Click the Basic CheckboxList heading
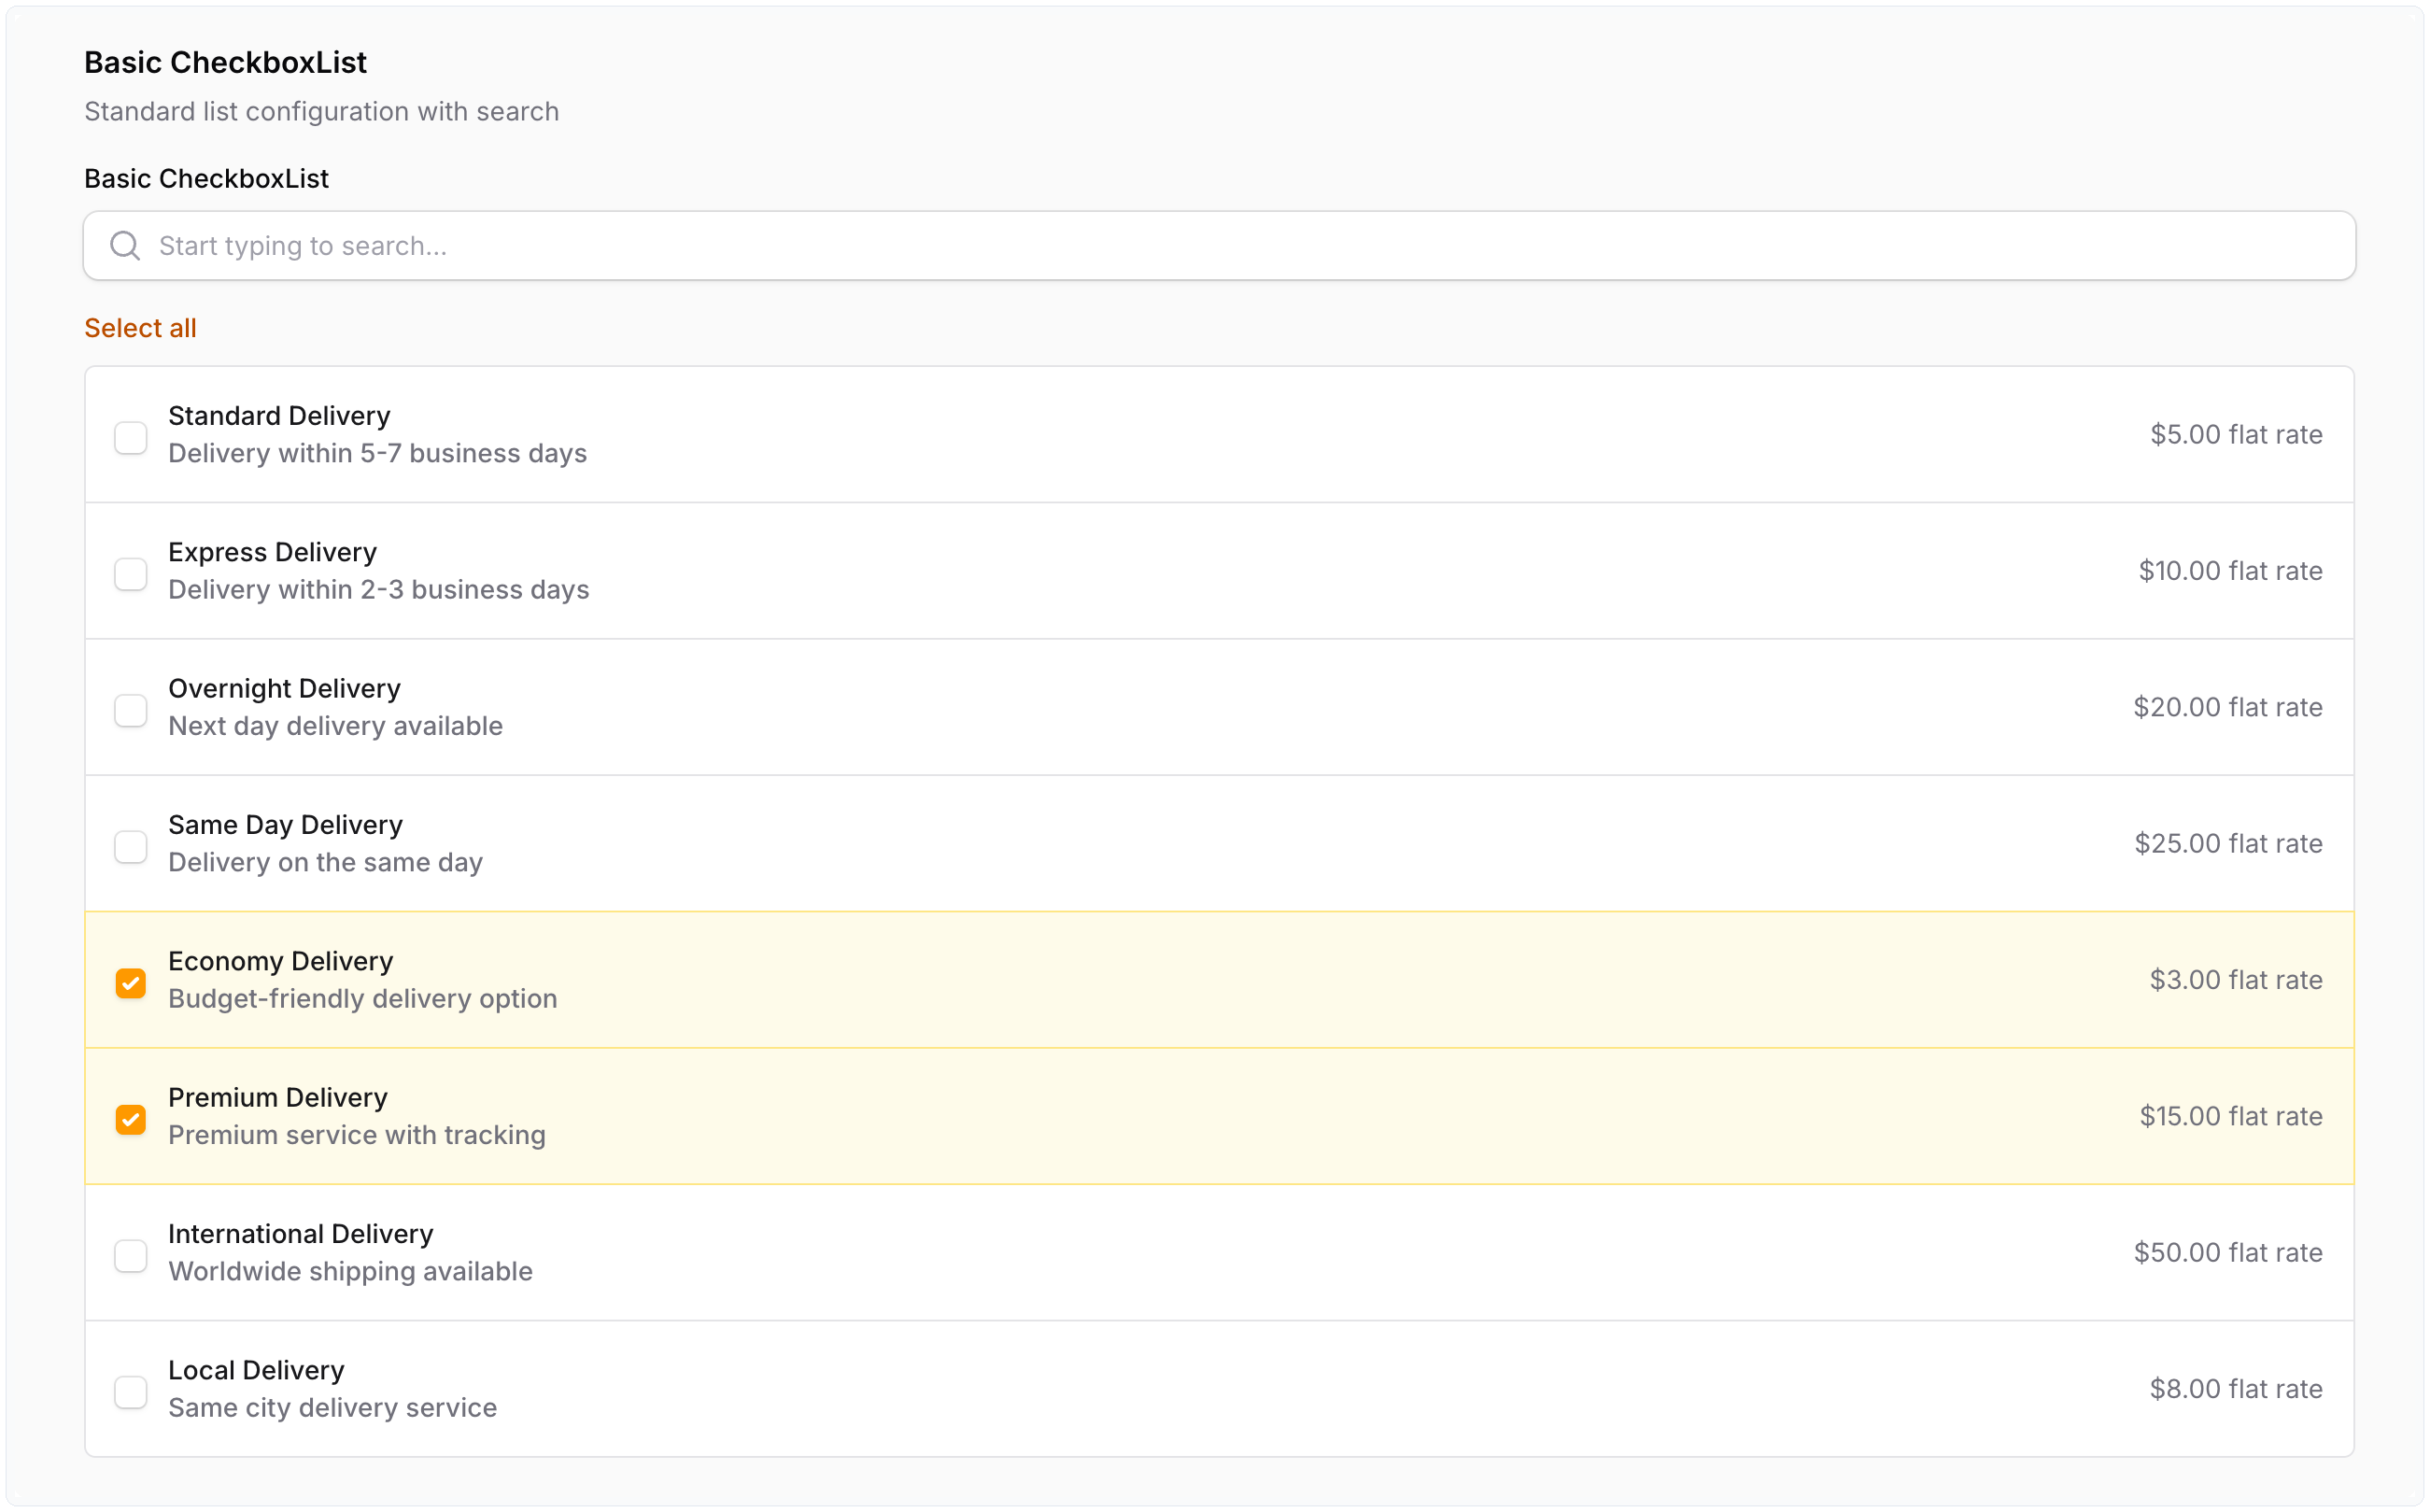Screen dimensions: 2430x1512 click(x=225, y=62)
